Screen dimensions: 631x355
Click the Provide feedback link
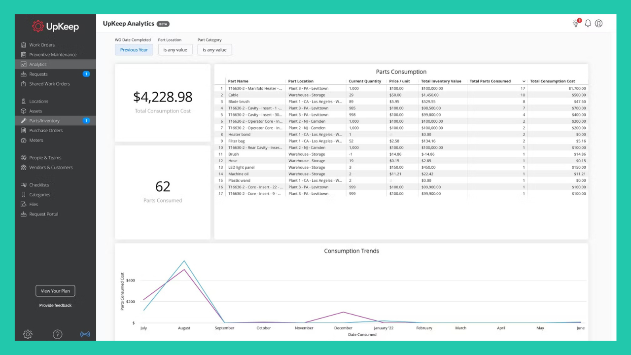55,305
